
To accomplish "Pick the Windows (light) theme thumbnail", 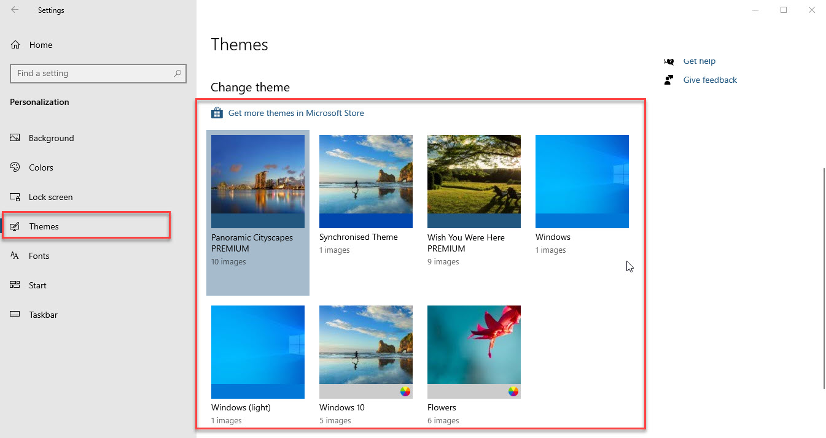I will tap(258, 352).
